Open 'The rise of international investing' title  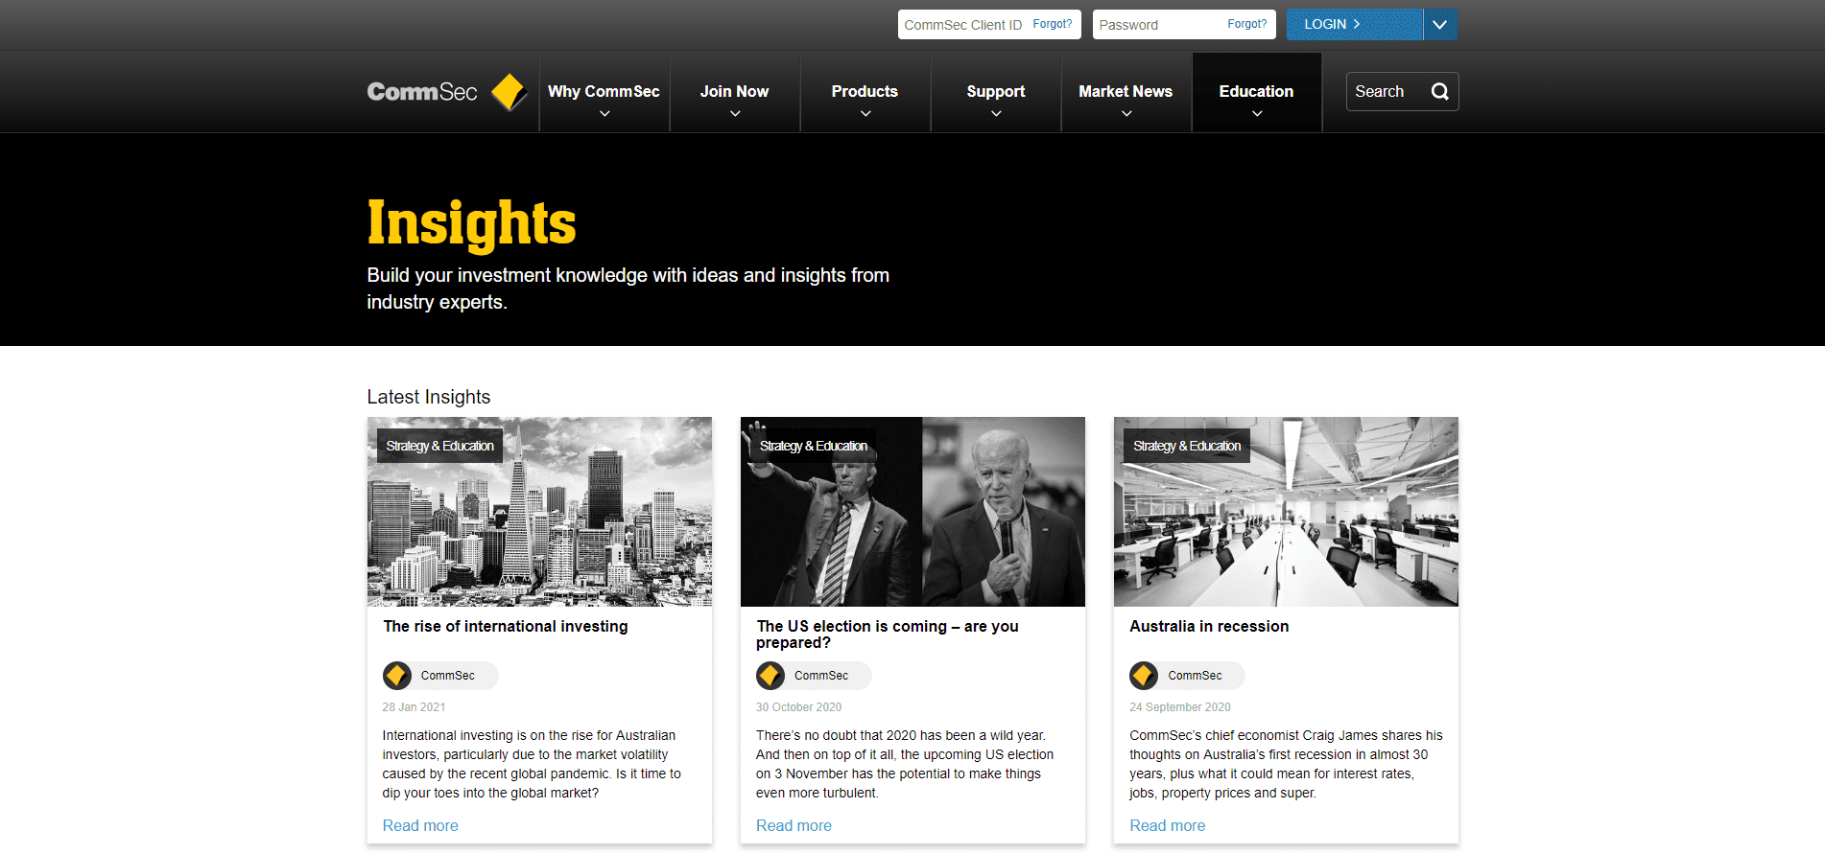[506, 626]
